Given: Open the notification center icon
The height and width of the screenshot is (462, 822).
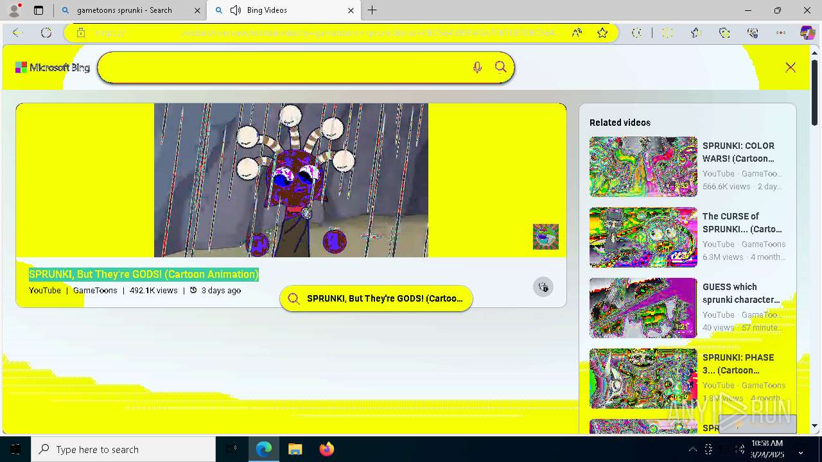Looking at the screenshot, I should tap(800, 449).
